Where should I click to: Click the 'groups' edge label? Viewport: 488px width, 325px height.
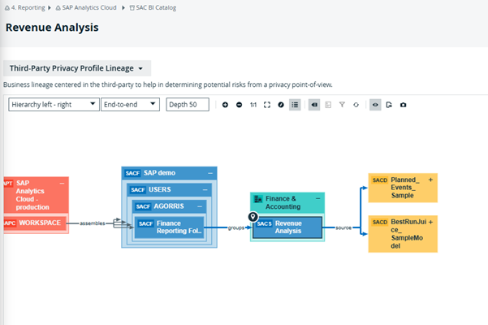236,227
